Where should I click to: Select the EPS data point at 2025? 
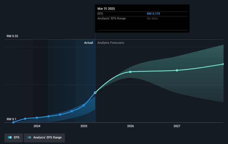tap(84, 106)
